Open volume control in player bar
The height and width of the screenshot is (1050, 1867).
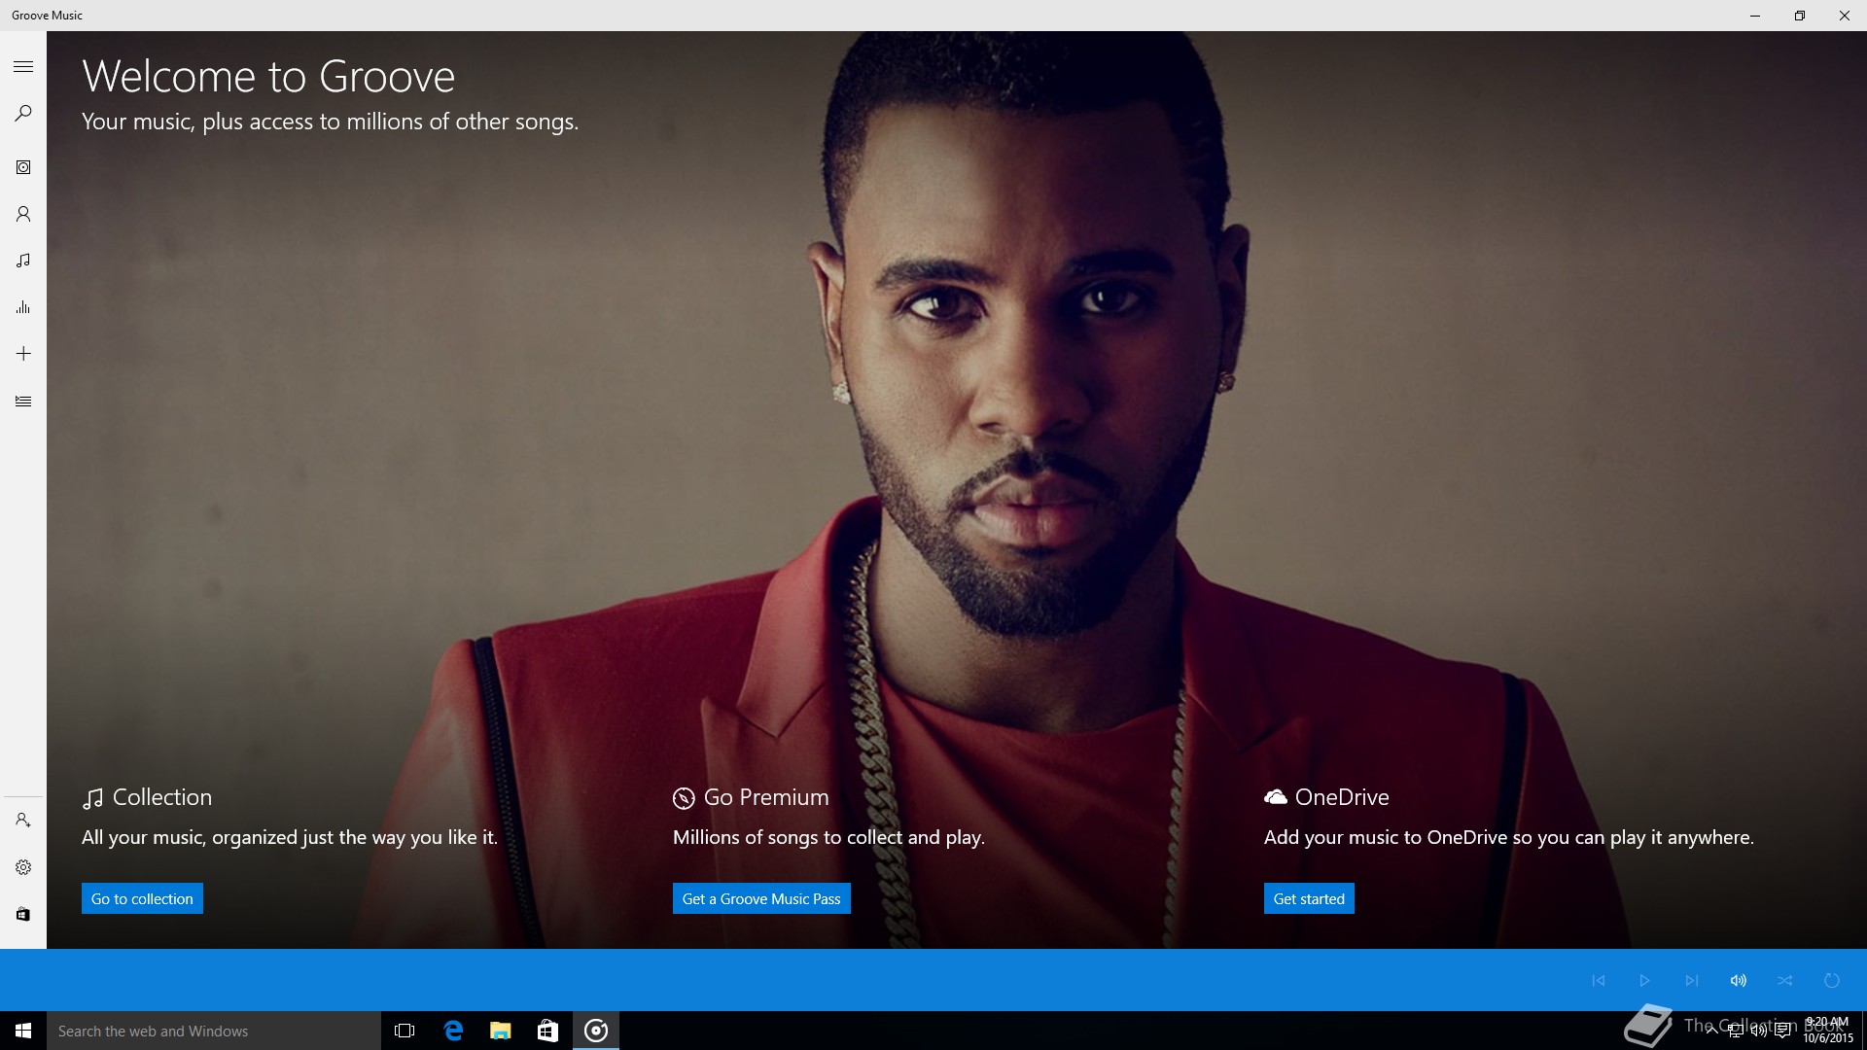click(x=1739, y=980)
